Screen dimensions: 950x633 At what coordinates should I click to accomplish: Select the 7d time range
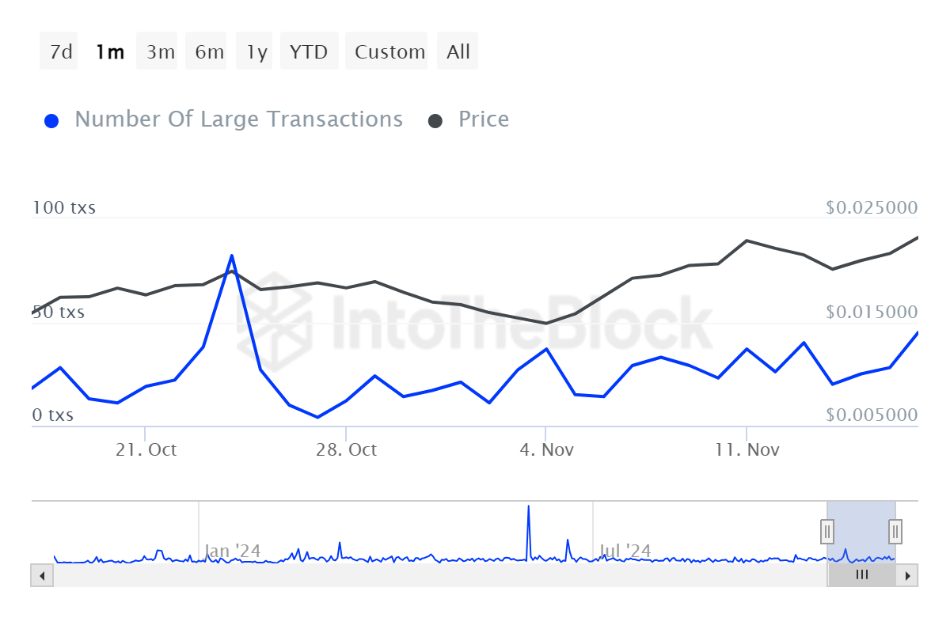[59, 52]
